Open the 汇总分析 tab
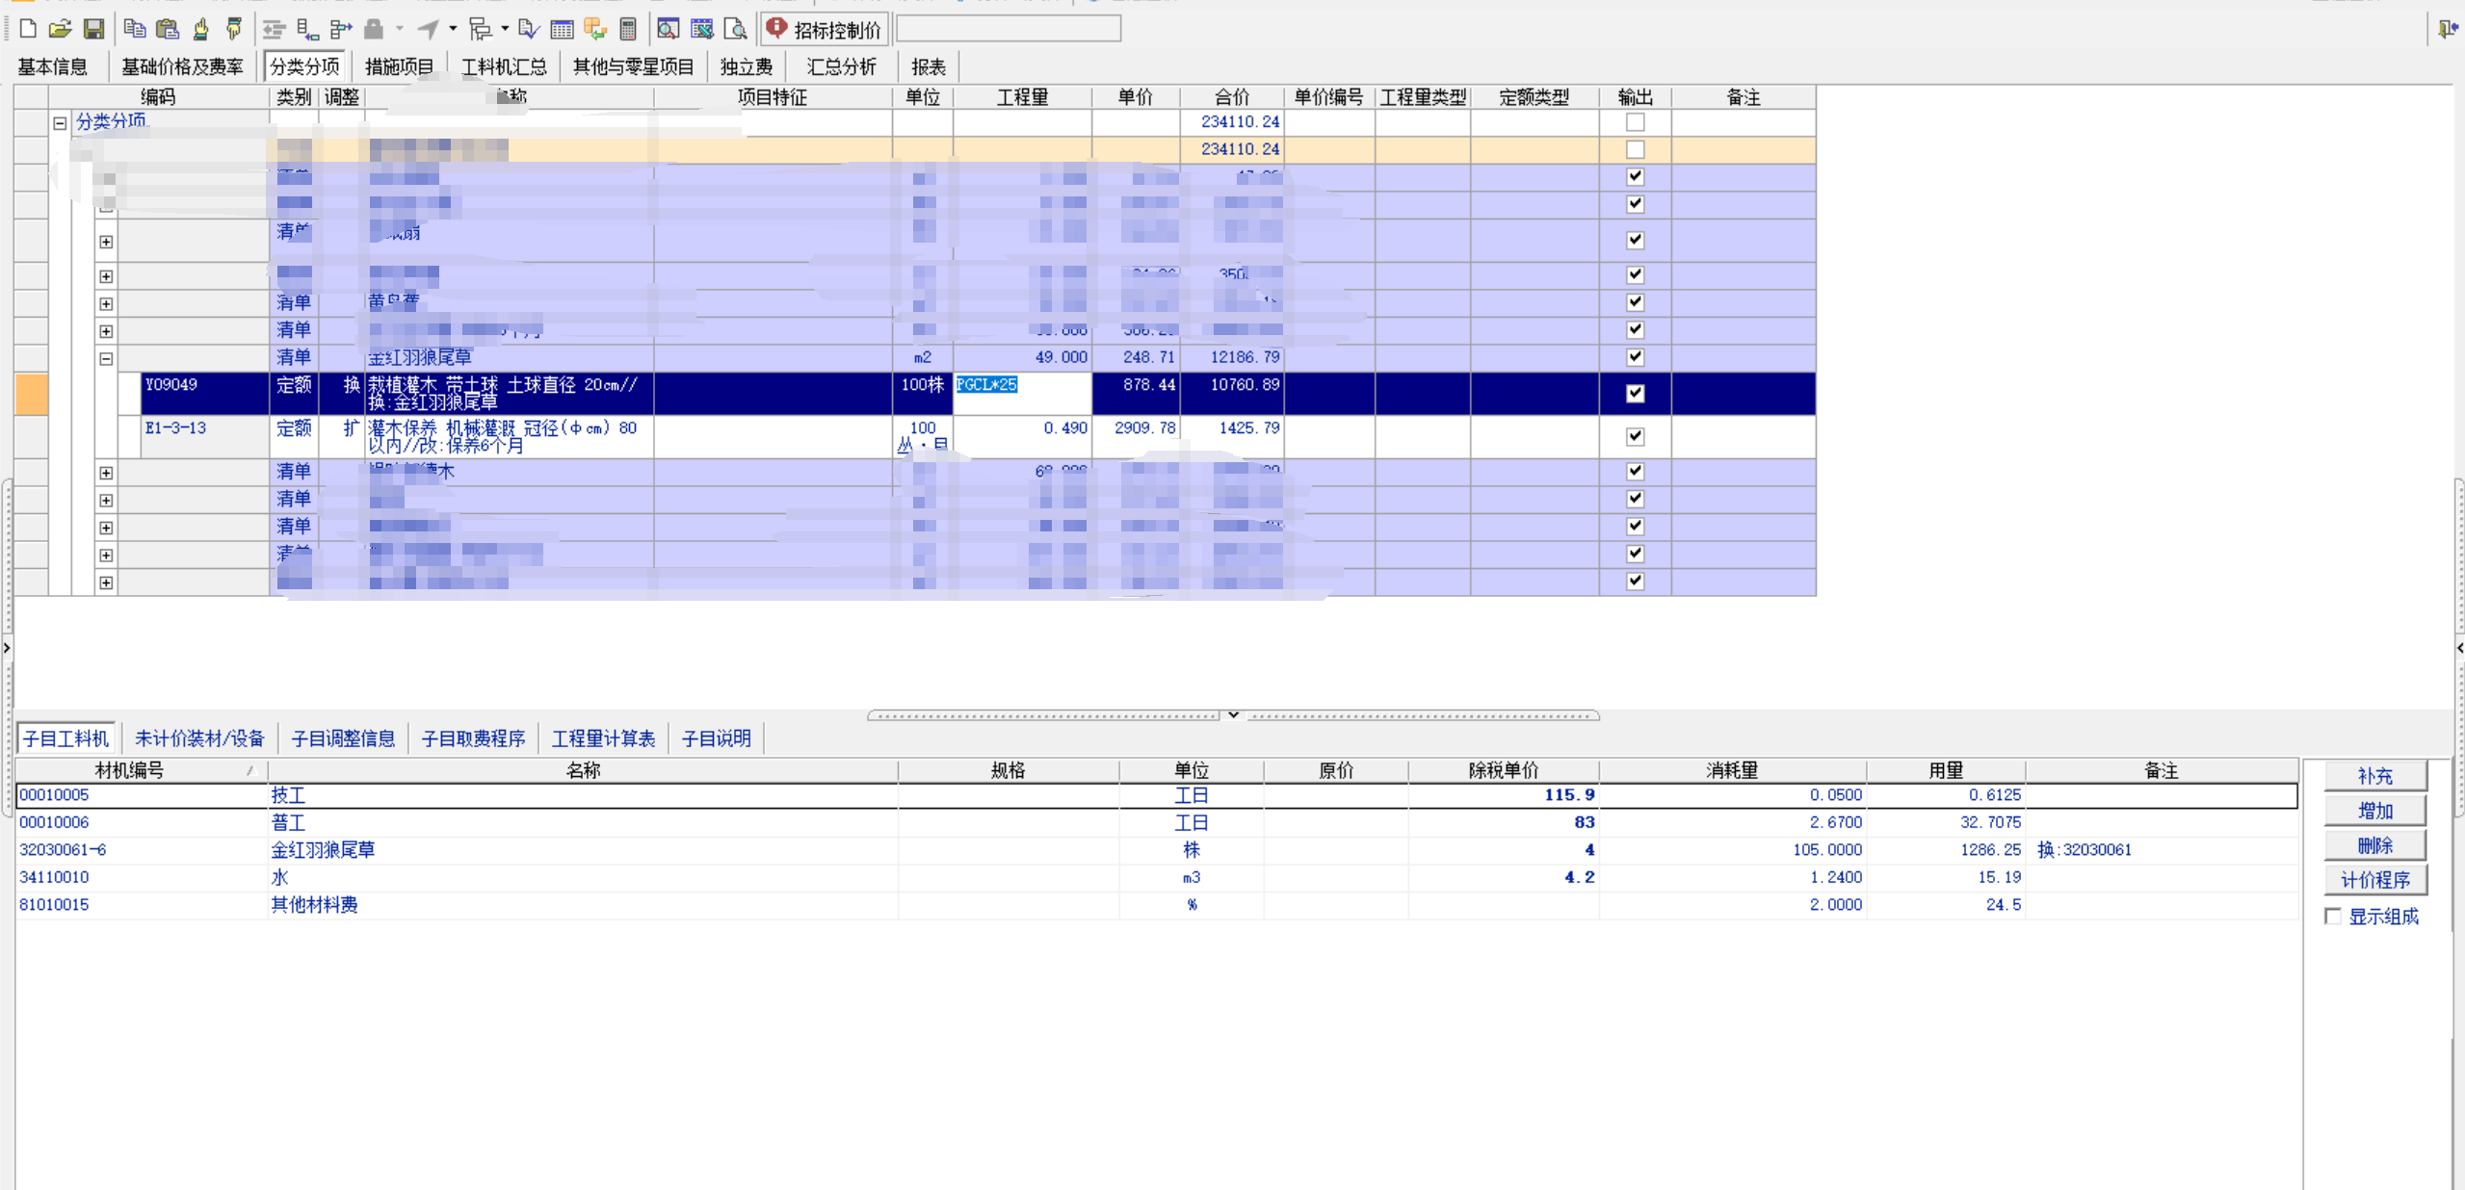The height and width of the screenshot is (1190, 2465). tap(841, 66)
